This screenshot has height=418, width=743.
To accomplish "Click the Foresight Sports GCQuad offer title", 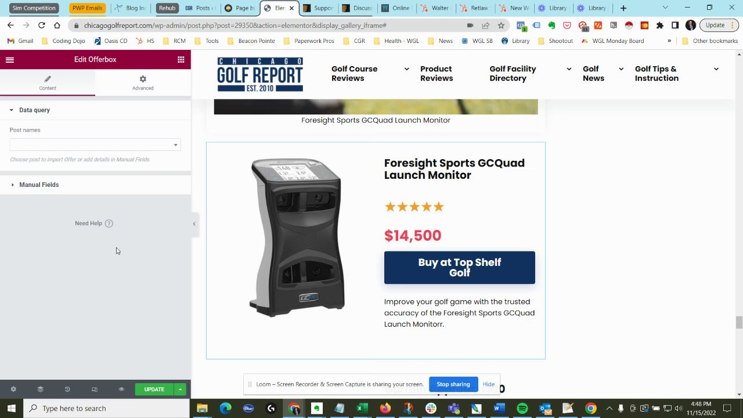I will [x=454, y=169].
